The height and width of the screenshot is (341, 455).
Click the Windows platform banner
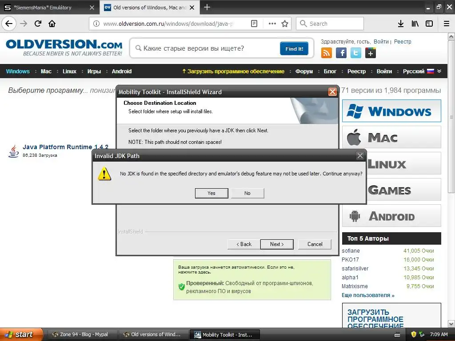click(x=391, y=111)
